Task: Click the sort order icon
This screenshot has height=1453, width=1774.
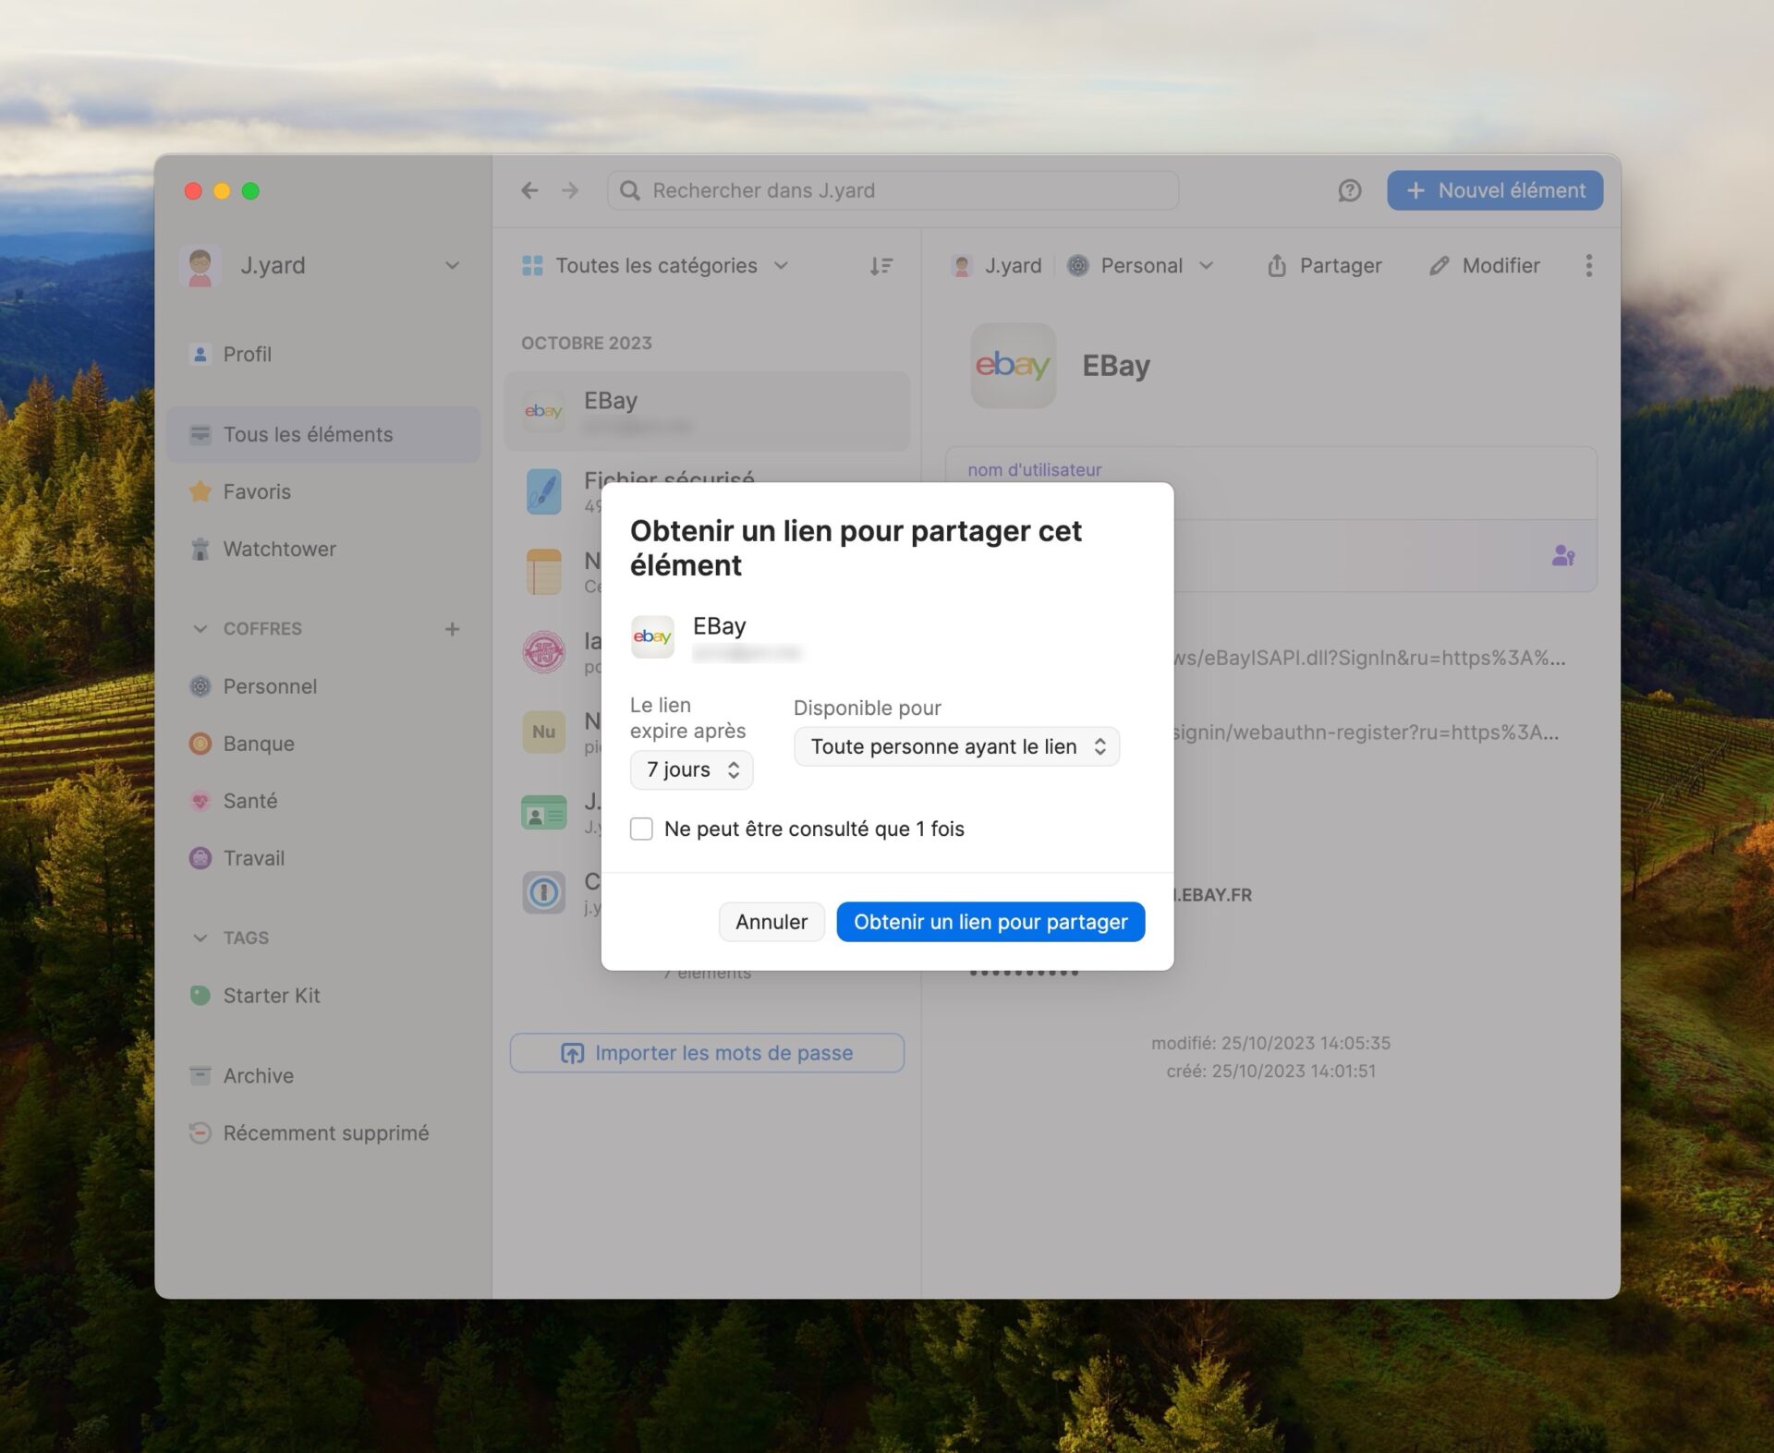Action: [x=881, y=266]
